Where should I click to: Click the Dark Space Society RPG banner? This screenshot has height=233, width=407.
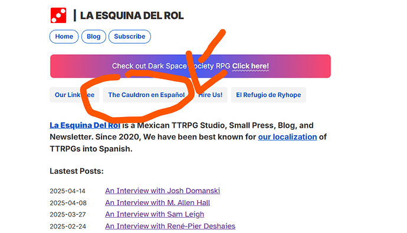[191, 66]
